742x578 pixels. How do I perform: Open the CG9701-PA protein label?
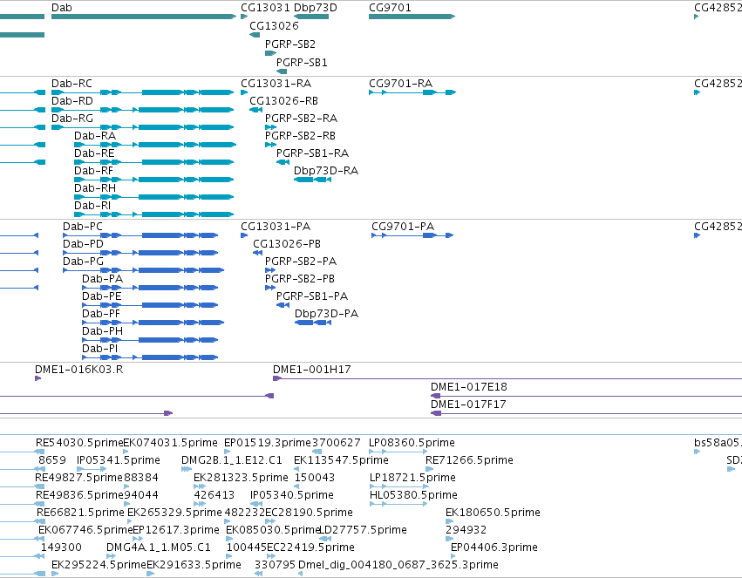click(403, 227)
